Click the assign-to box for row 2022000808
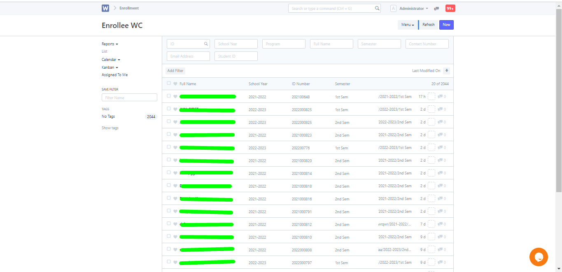This screenshot has height=272, width=562. (431, 250)
